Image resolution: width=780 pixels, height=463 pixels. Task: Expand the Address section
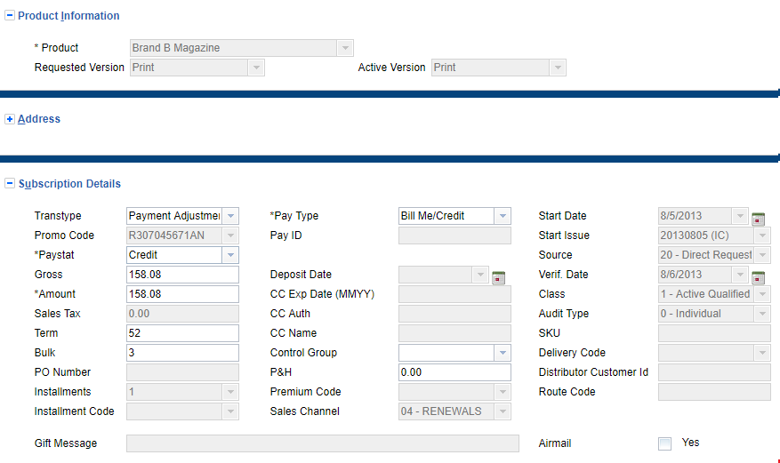tap(10, 119)
